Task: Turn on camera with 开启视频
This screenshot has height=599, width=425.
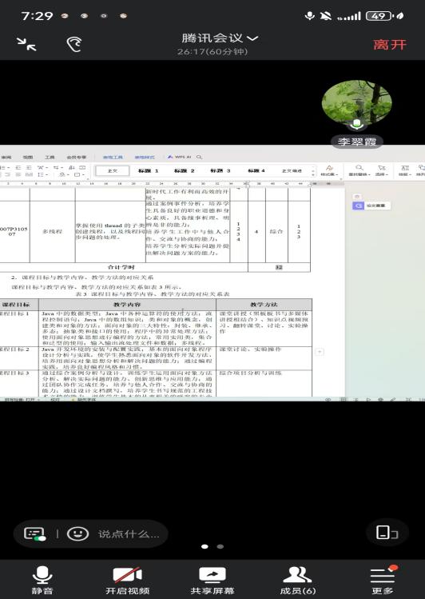Action: coord(128,581)
